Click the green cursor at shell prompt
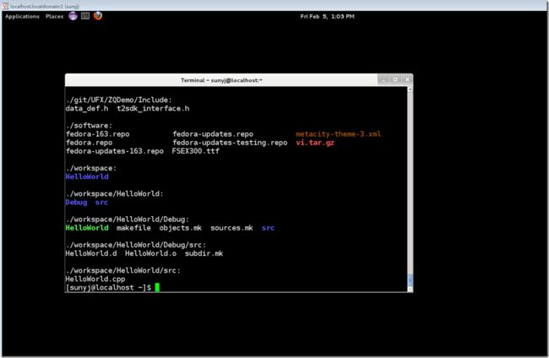This screenshot has height=358, width=549. click(x=157, y=287)
